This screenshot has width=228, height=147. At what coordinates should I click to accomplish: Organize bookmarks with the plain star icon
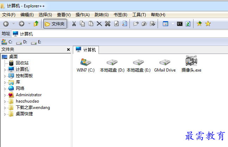[208, 24]
